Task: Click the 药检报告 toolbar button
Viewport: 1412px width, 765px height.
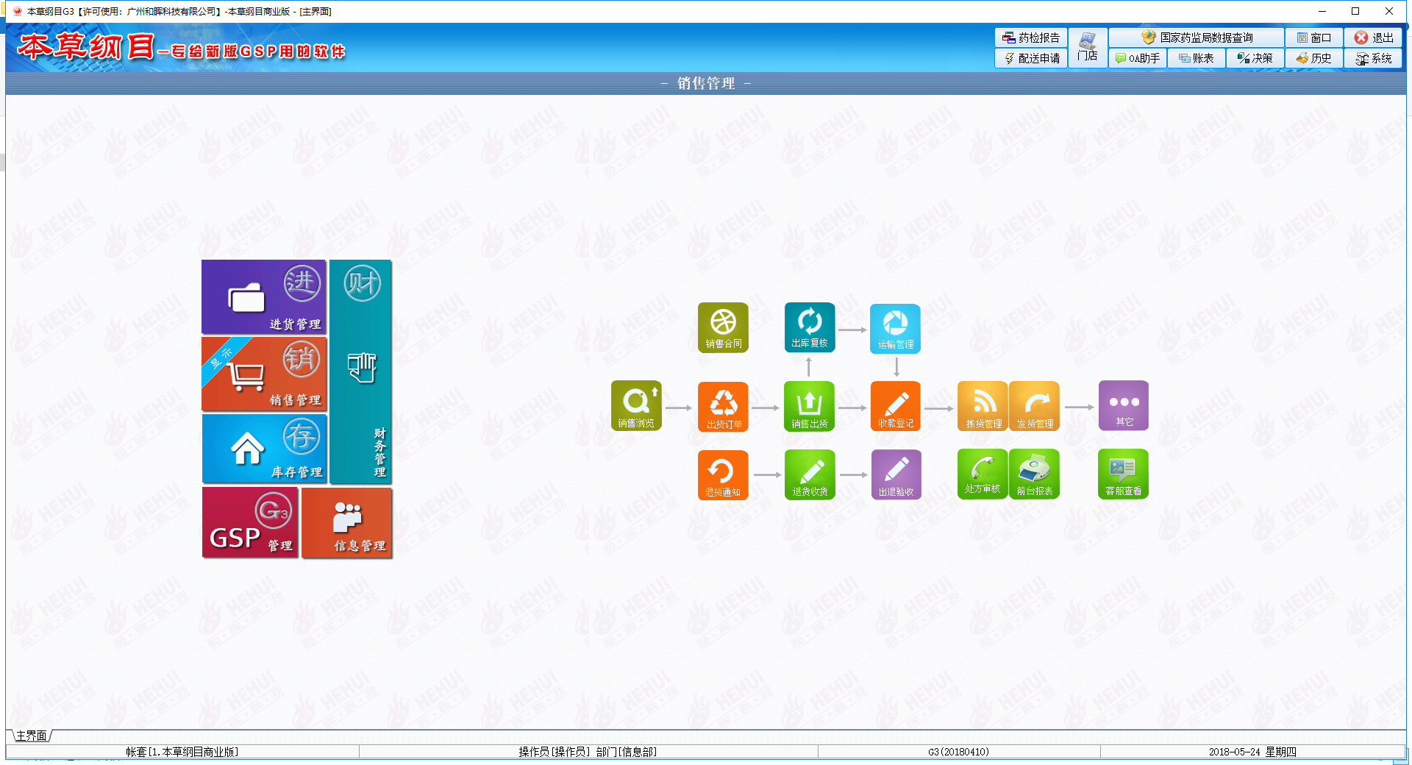Action: [x=1031, y=38]
